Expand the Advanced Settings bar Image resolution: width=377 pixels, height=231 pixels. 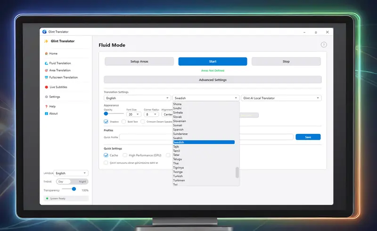tap(213, 80)
